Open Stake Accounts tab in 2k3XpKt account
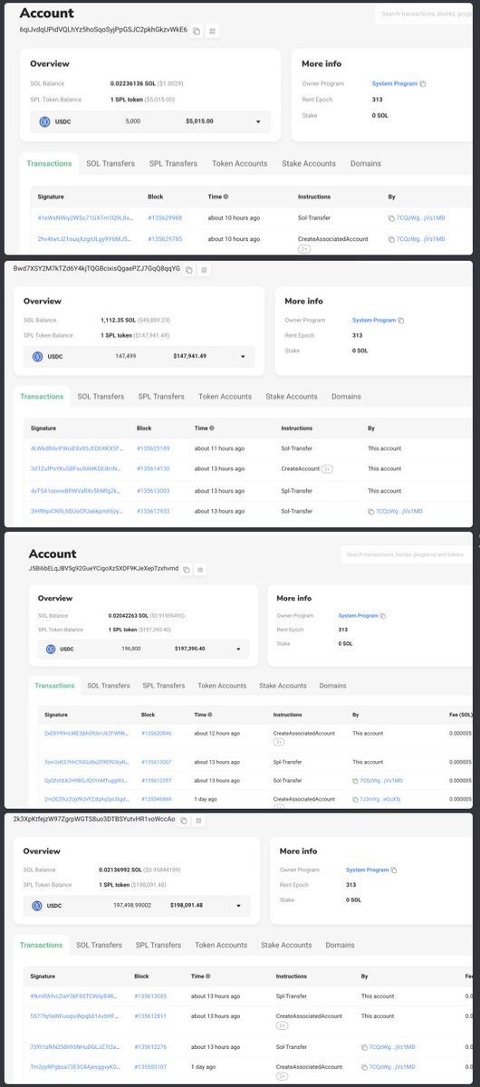The width and height of the screenshot is (480, 1087). tap(286, 945)
